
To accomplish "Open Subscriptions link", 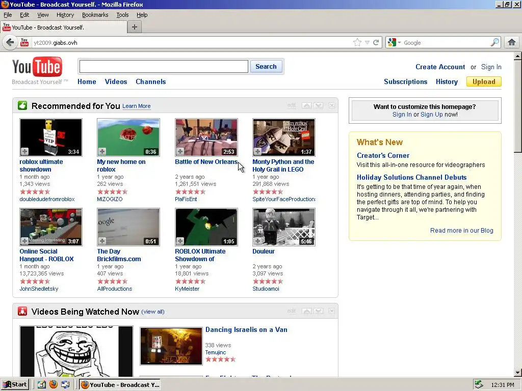I will (405, 81).
